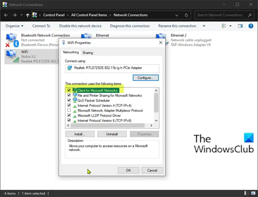The image size is (258, 197).
Task: Select the Bluetooth Network Connection icon
Action: pyautogui.click(x=12, y=40)
